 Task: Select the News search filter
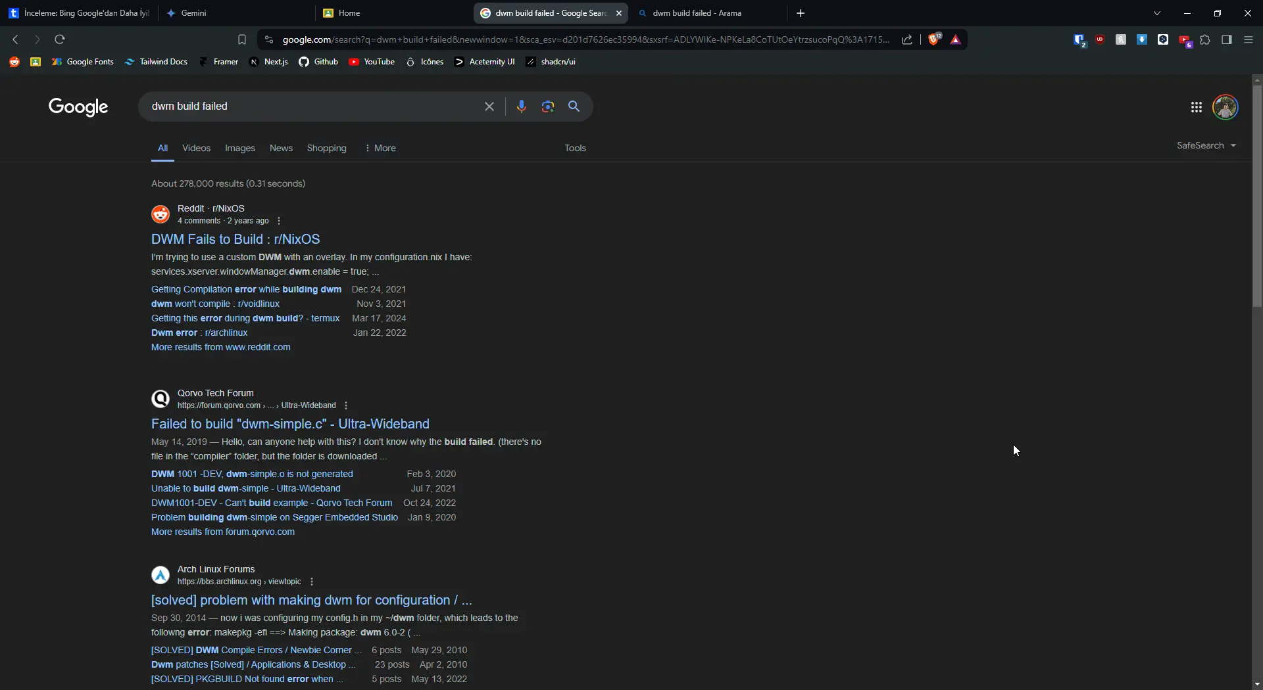[281, 148]
